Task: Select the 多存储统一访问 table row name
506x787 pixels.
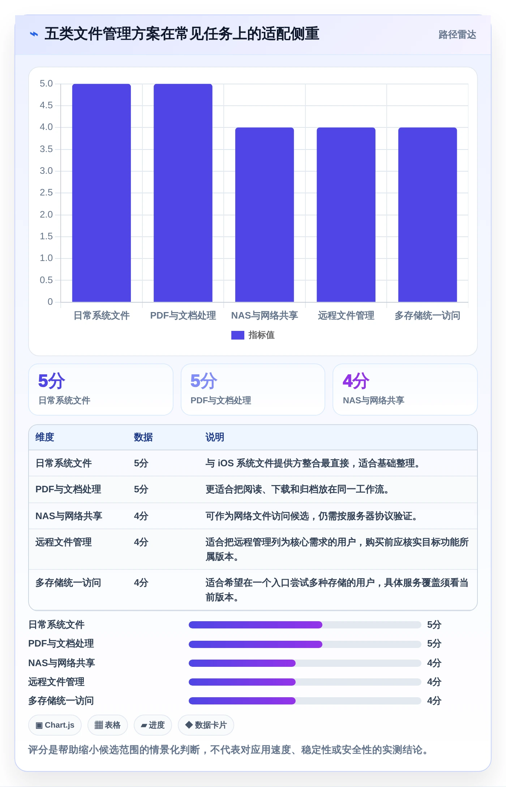Action: point(68,583)
